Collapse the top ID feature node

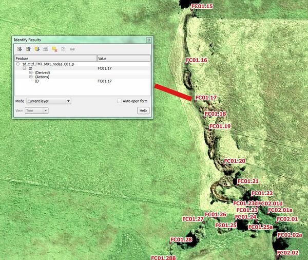[x=24, y=68]
